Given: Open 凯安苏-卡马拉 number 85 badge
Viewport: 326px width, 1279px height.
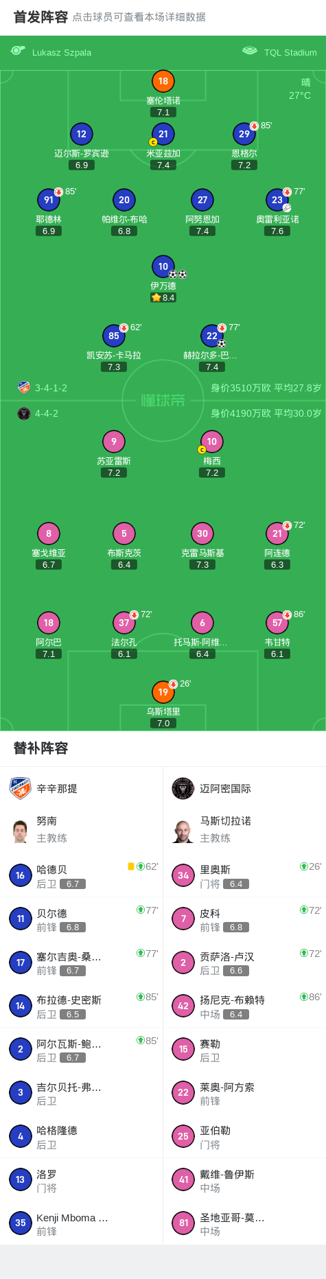Looking at the screenshot, I should coord(114,336).
